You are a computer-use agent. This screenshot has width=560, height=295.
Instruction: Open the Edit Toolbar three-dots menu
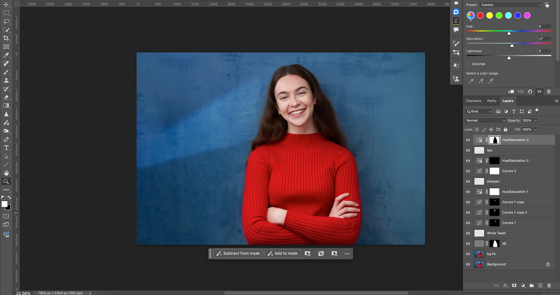(x=6, y=190)
